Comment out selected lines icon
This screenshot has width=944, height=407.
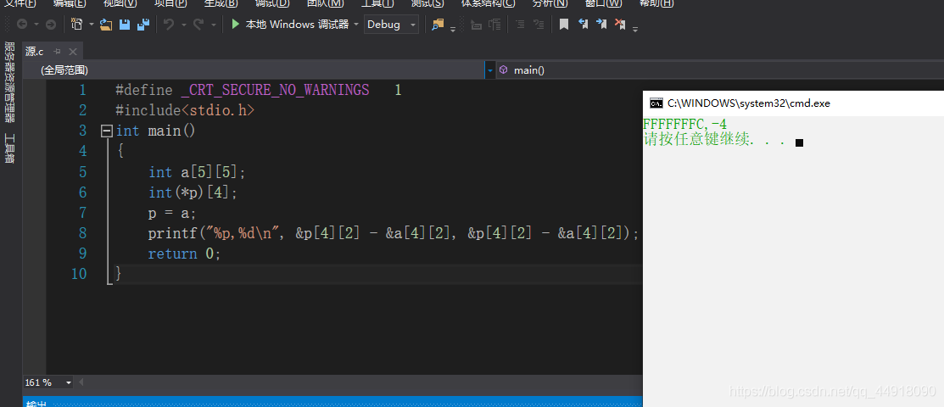coord(521,25)
